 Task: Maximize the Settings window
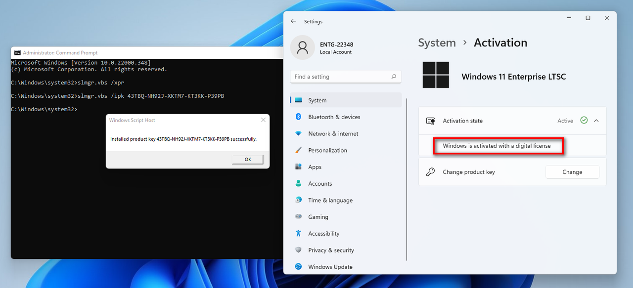[588, 18]
